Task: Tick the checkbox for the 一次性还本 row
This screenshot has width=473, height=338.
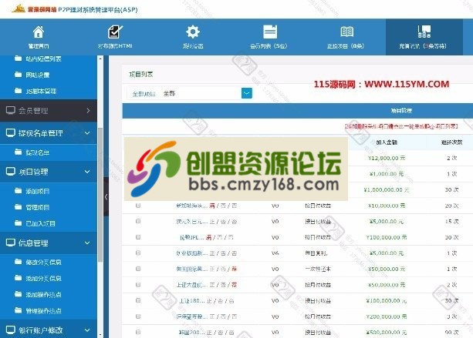Action: pos(138,269)
